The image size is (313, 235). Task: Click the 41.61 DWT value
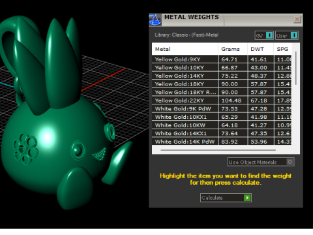tap(259, 59)
